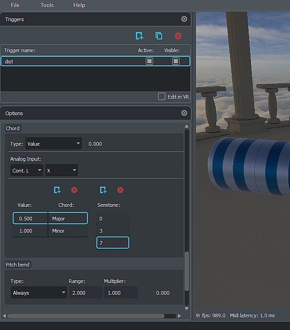
Task: Add a new chord value row
Action: pos(57,190)
